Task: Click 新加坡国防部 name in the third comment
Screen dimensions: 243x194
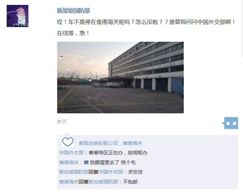Action: pyautogui.click(x=74, y=172)
